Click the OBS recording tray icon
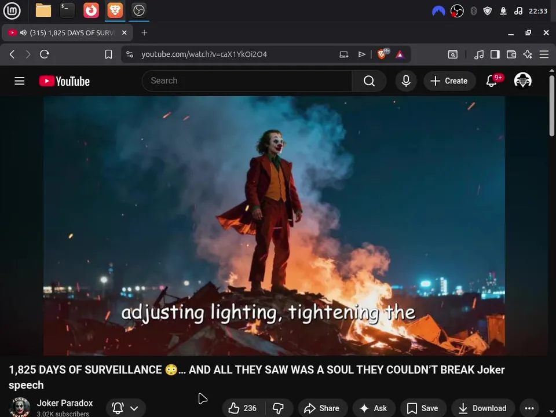Viewport: 556px width, 417px height. pos(457,11)
